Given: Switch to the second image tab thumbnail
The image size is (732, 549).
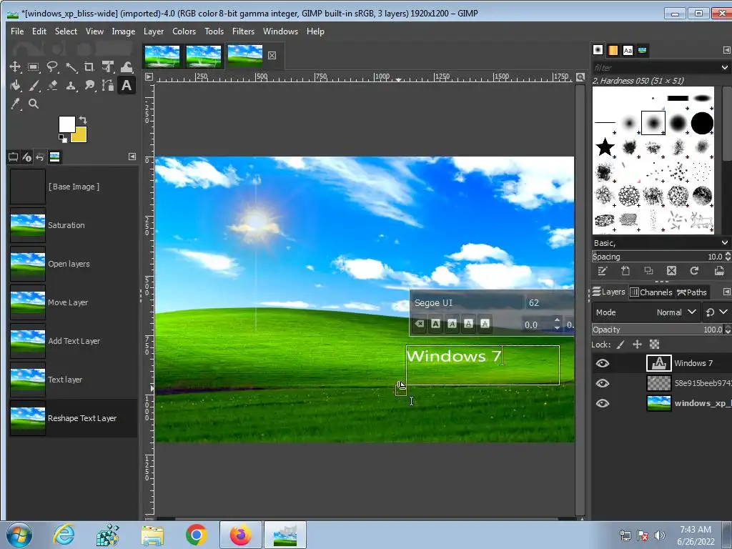Looking at the screenshot, I should (x=203, y=56).
